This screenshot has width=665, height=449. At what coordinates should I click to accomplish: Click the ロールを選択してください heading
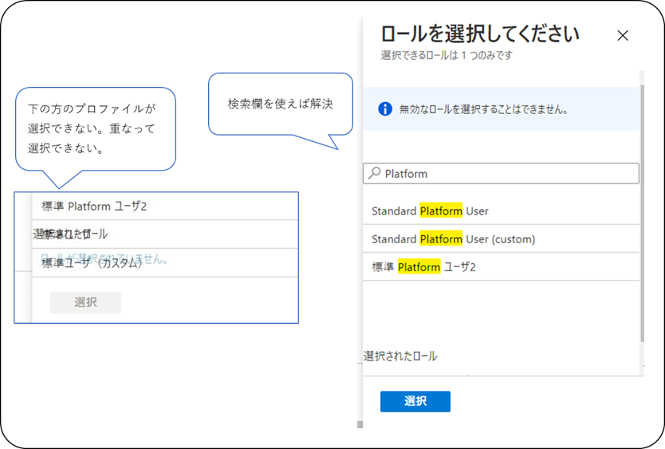480,34
